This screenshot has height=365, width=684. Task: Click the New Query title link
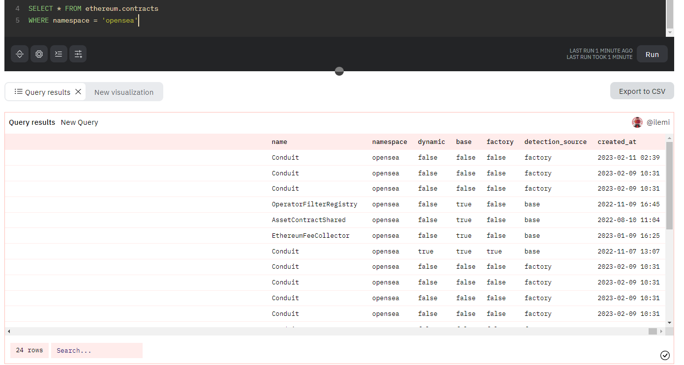tap(80, 122)
